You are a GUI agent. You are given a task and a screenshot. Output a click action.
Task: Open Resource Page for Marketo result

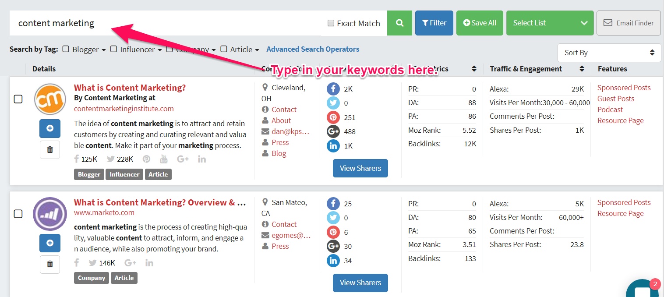[621, 213]
